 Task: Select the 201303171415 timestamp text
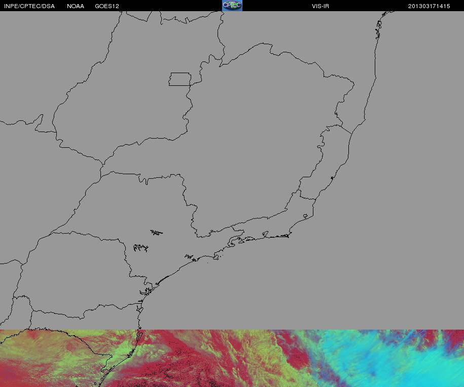point(429,6)
